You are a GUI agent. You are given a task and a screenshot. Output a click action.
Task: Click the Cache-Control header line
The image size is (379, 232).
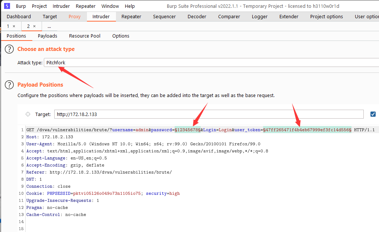point(56,215)
